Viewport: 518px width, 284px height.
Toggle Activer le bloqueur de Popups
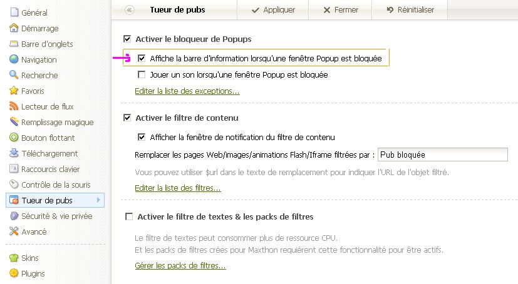coord(127,39)
